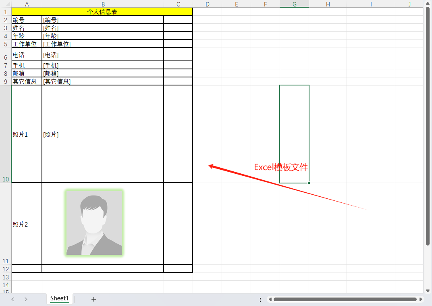Click the add new sheet plus icon
Viewport: 432px width, 306px height.
(x=93, y=299)
